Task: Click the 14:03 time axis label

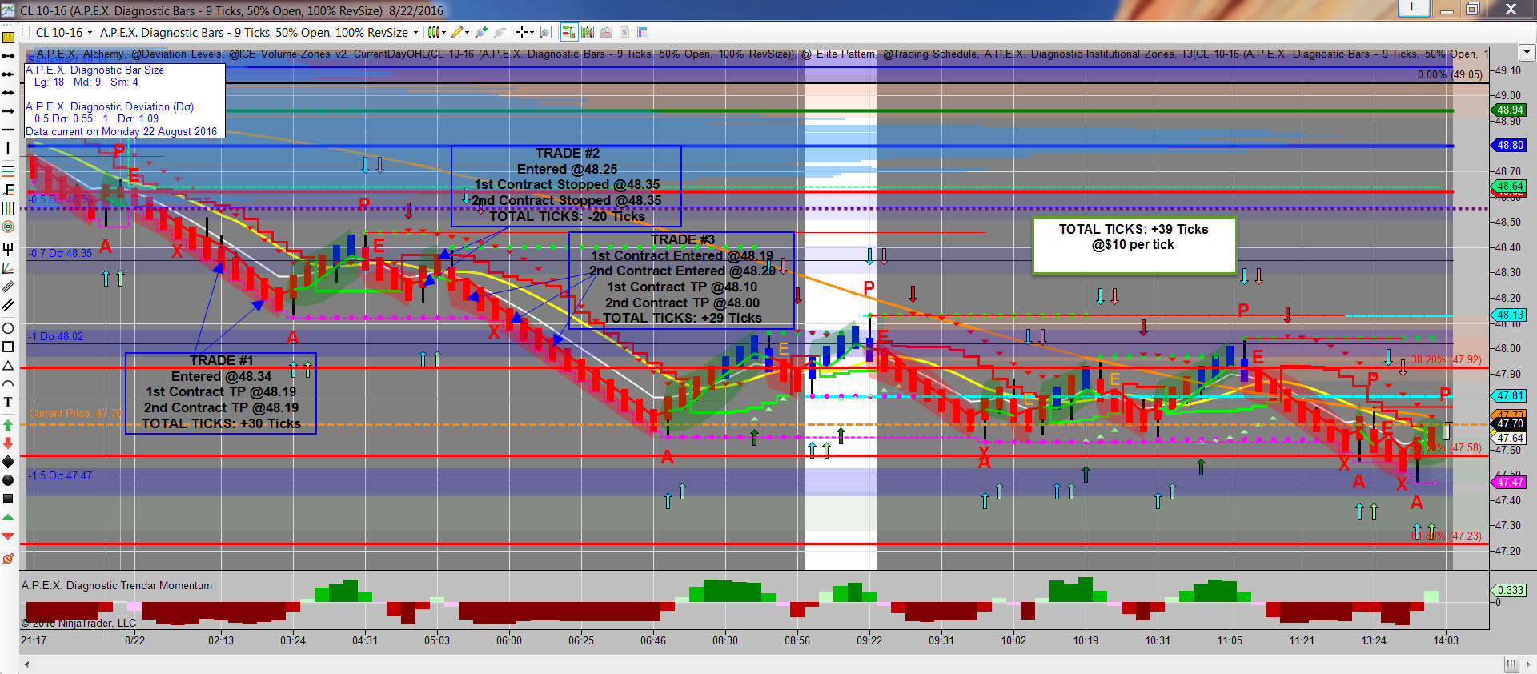Action: [1446, 640]
